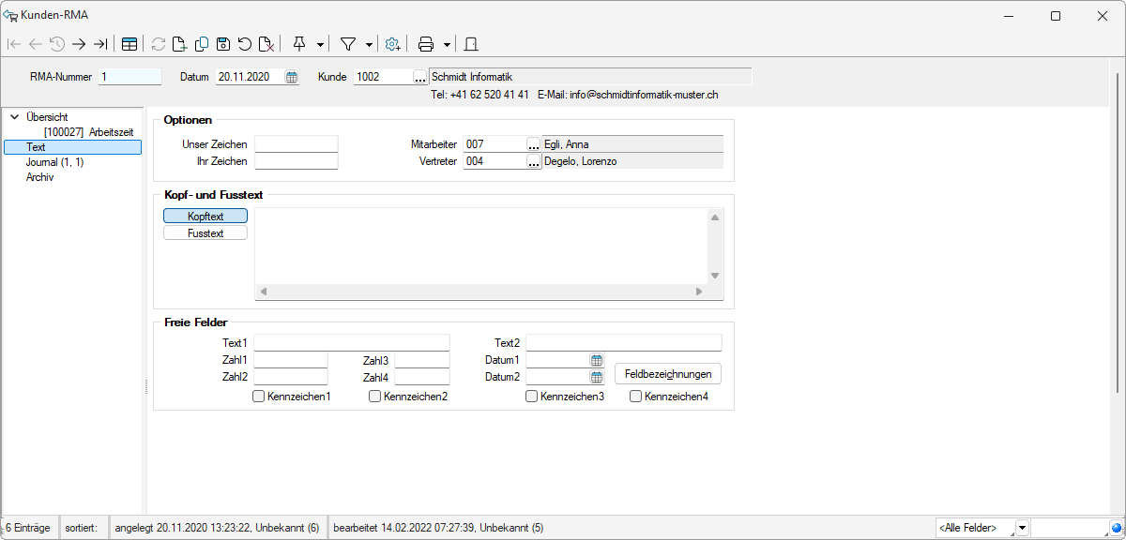Go to the next record arrow

point(79,44)
